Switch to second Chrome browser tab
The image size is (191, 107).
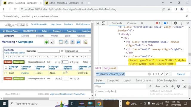[x=64, y=3]
